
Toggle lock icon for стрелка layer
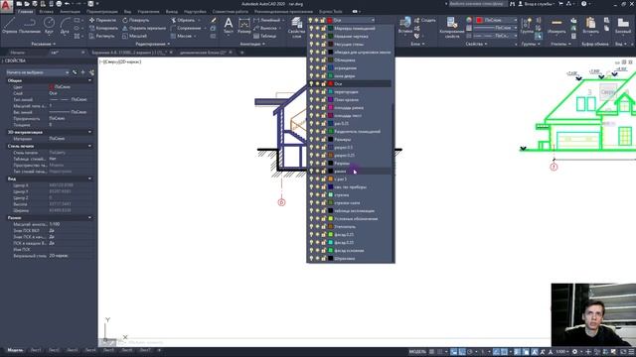click(x=323, y=194)
